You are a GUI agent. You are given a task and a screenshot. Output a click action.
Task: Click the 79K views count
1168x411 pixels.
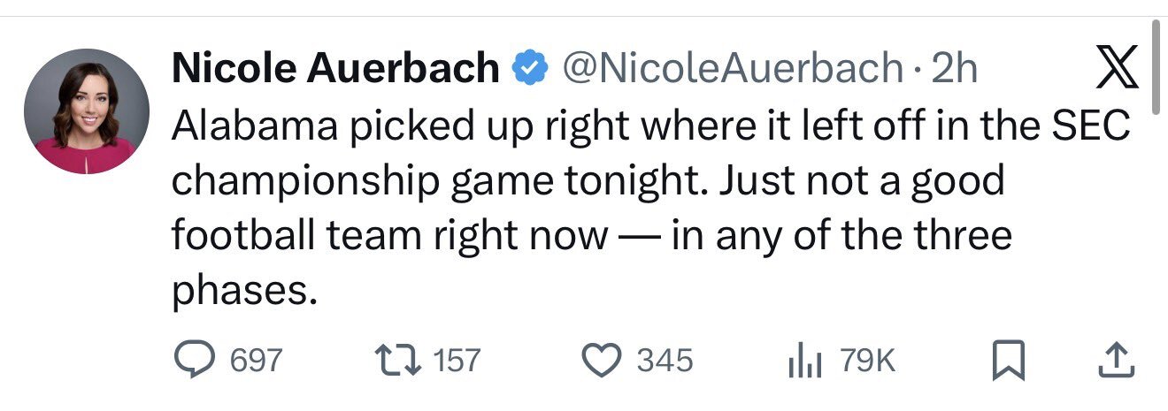pos(867,360)
